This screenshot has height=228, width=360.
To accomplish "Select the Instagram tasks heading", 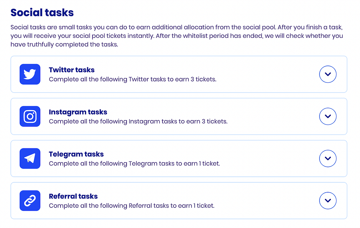I will pos(78,112).
